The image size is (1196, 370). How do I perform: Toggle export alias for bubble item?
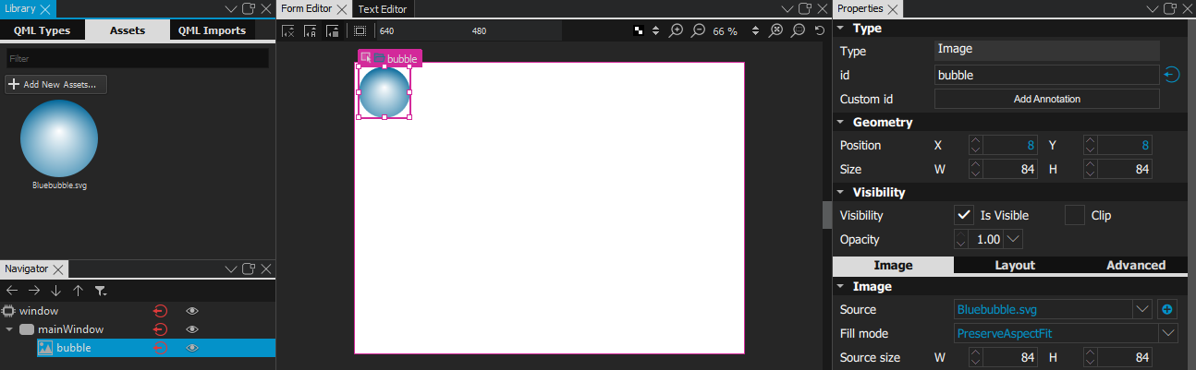pos(160,348)
